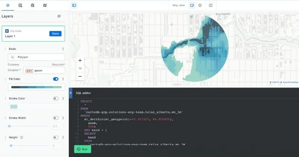The image size is (299, 157).
Task: Open the Geojson geom column dropdown
Action: pos(44,70)
